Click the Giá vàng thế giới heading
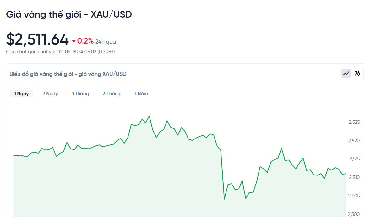Viewport: 365px width, 220px height. (69, 14)
